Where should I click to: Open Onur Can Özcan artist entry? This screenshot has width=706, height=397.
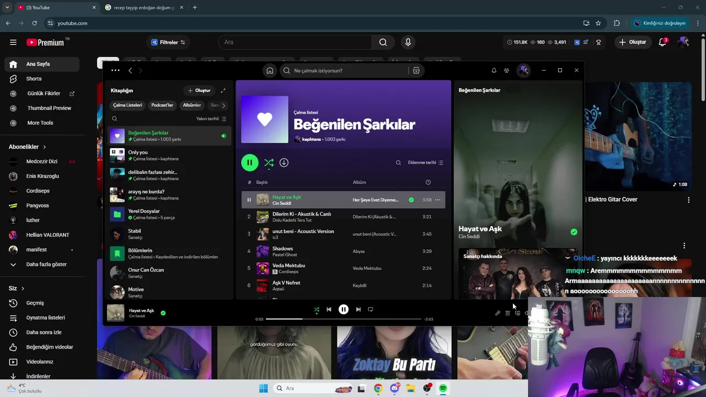click(x=170, y=273)
